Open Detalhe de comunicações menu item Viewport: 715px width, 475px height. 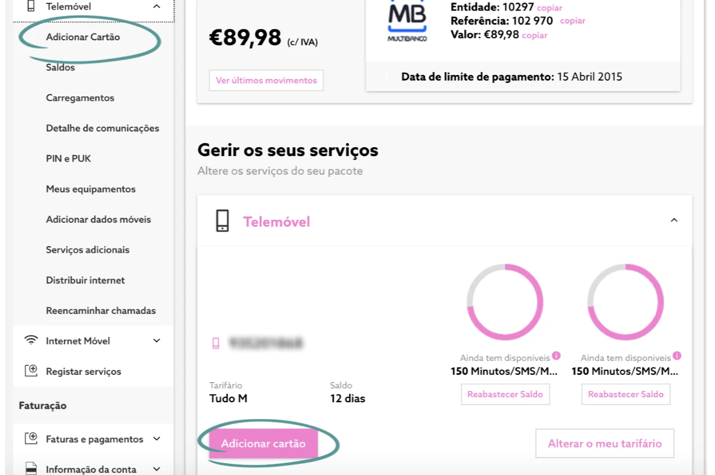tap(102, 128)
